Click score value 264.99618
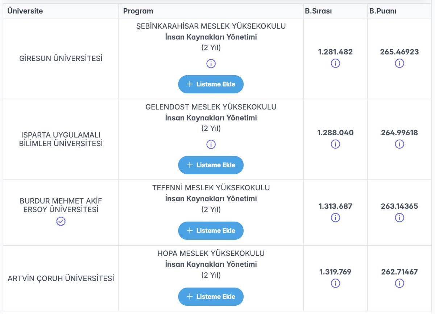 coord(399,133)
